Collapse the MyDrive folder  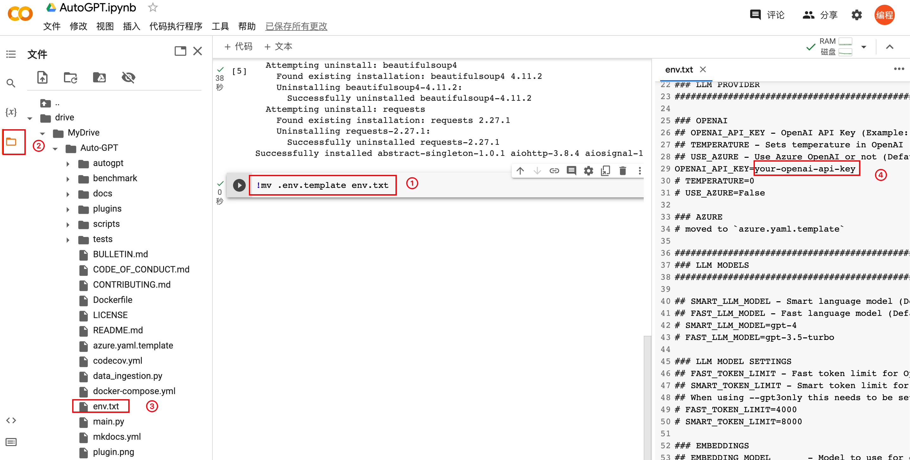tap(42, 133)
